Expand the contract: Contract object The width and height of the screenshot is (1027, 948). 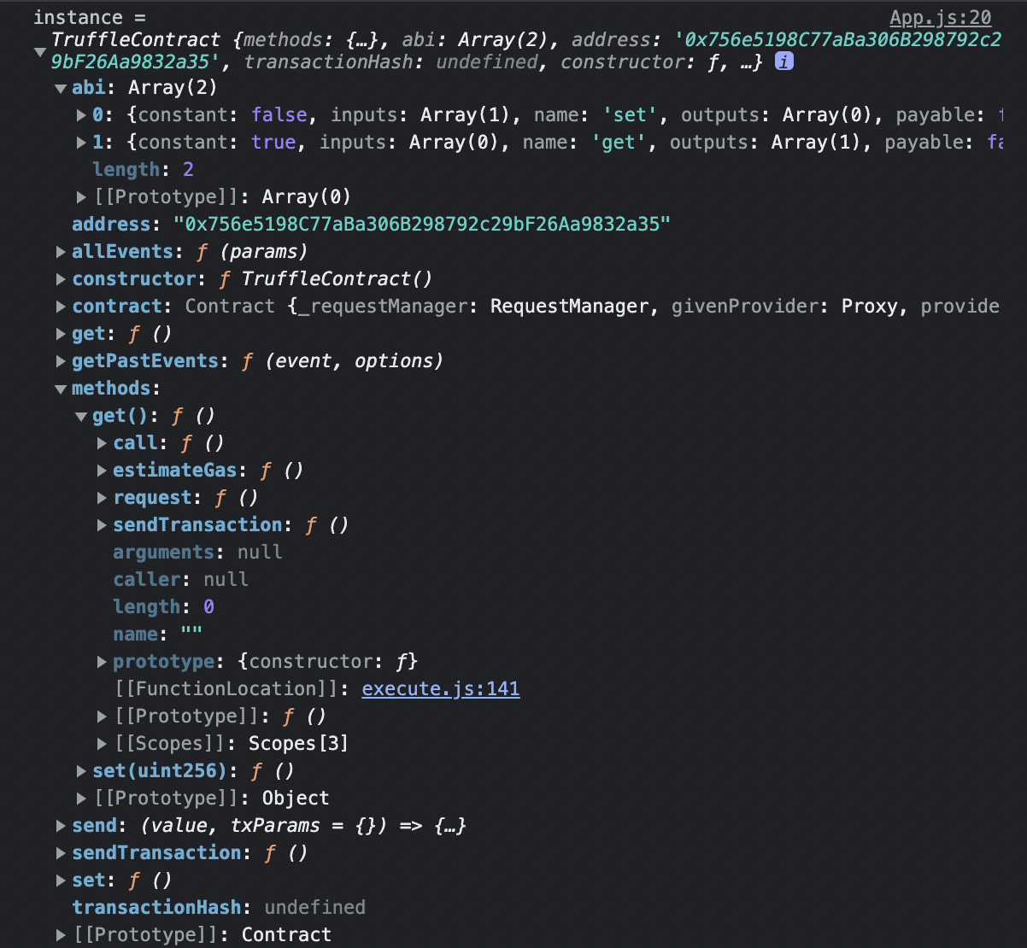[61, 307]
